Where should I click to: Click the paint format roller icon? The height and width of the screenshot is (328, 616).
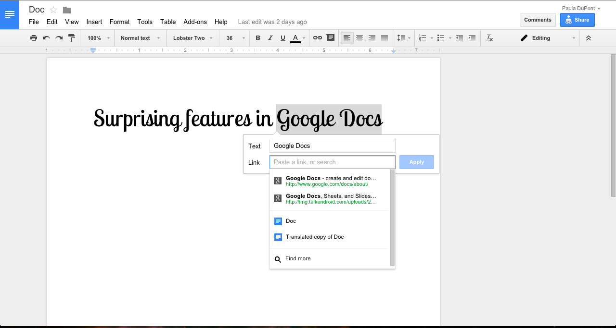[72, 38]
